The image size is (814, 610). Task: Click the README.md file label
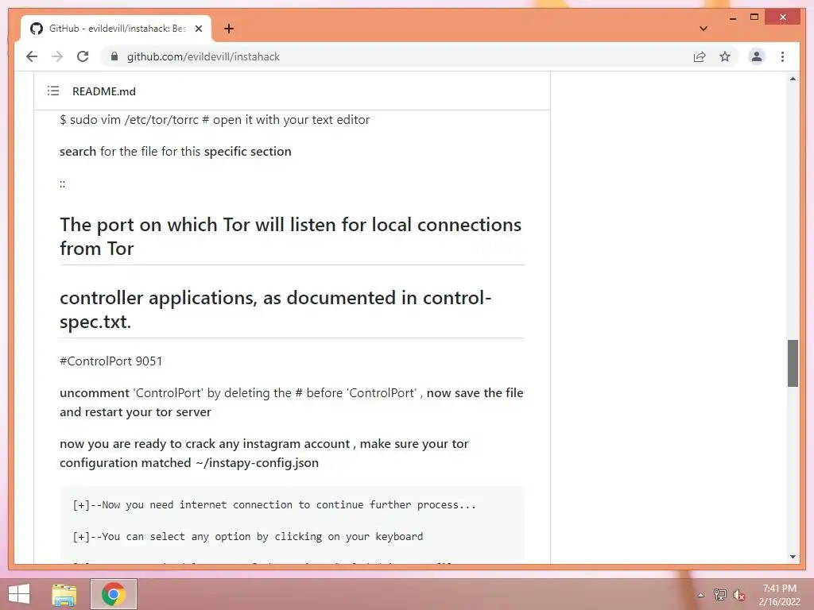click(104, 91)
